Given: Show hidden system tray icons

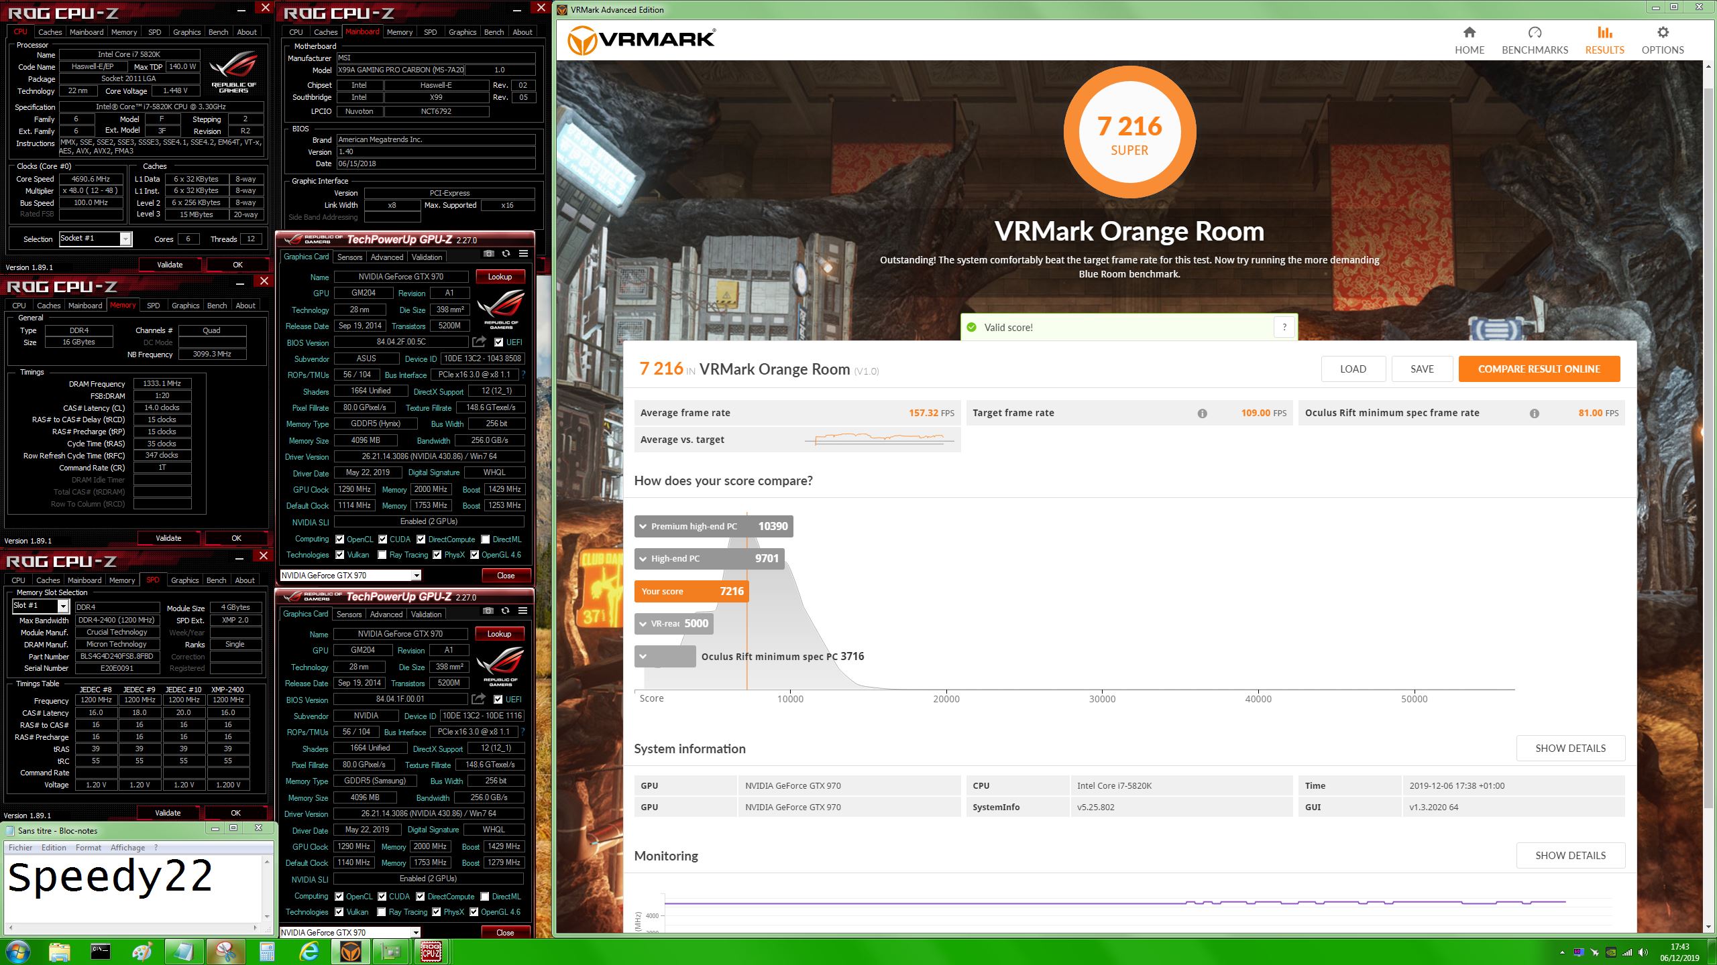Looking at the screenshot, I should [x=1562, y=952].
